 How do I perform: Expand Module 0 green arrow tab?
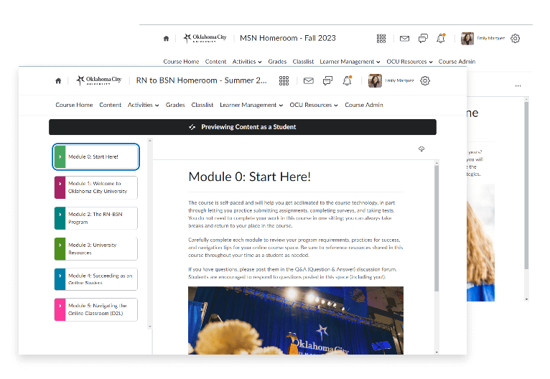(60, 156)
